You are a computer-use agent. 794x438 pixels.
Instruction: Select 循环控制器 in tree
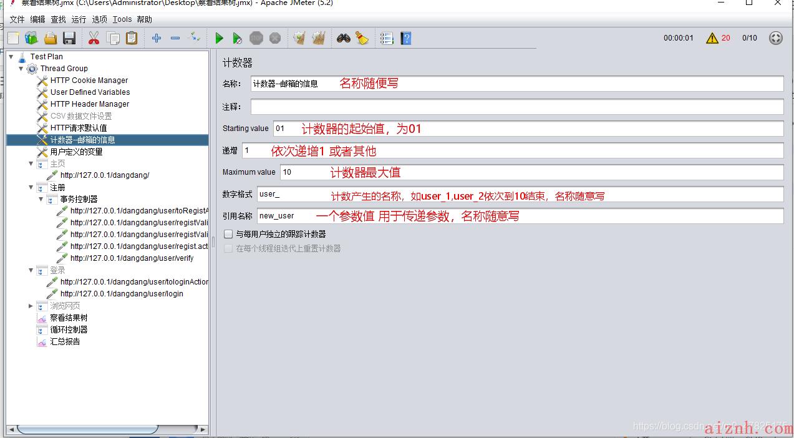(x=69, y=329)
